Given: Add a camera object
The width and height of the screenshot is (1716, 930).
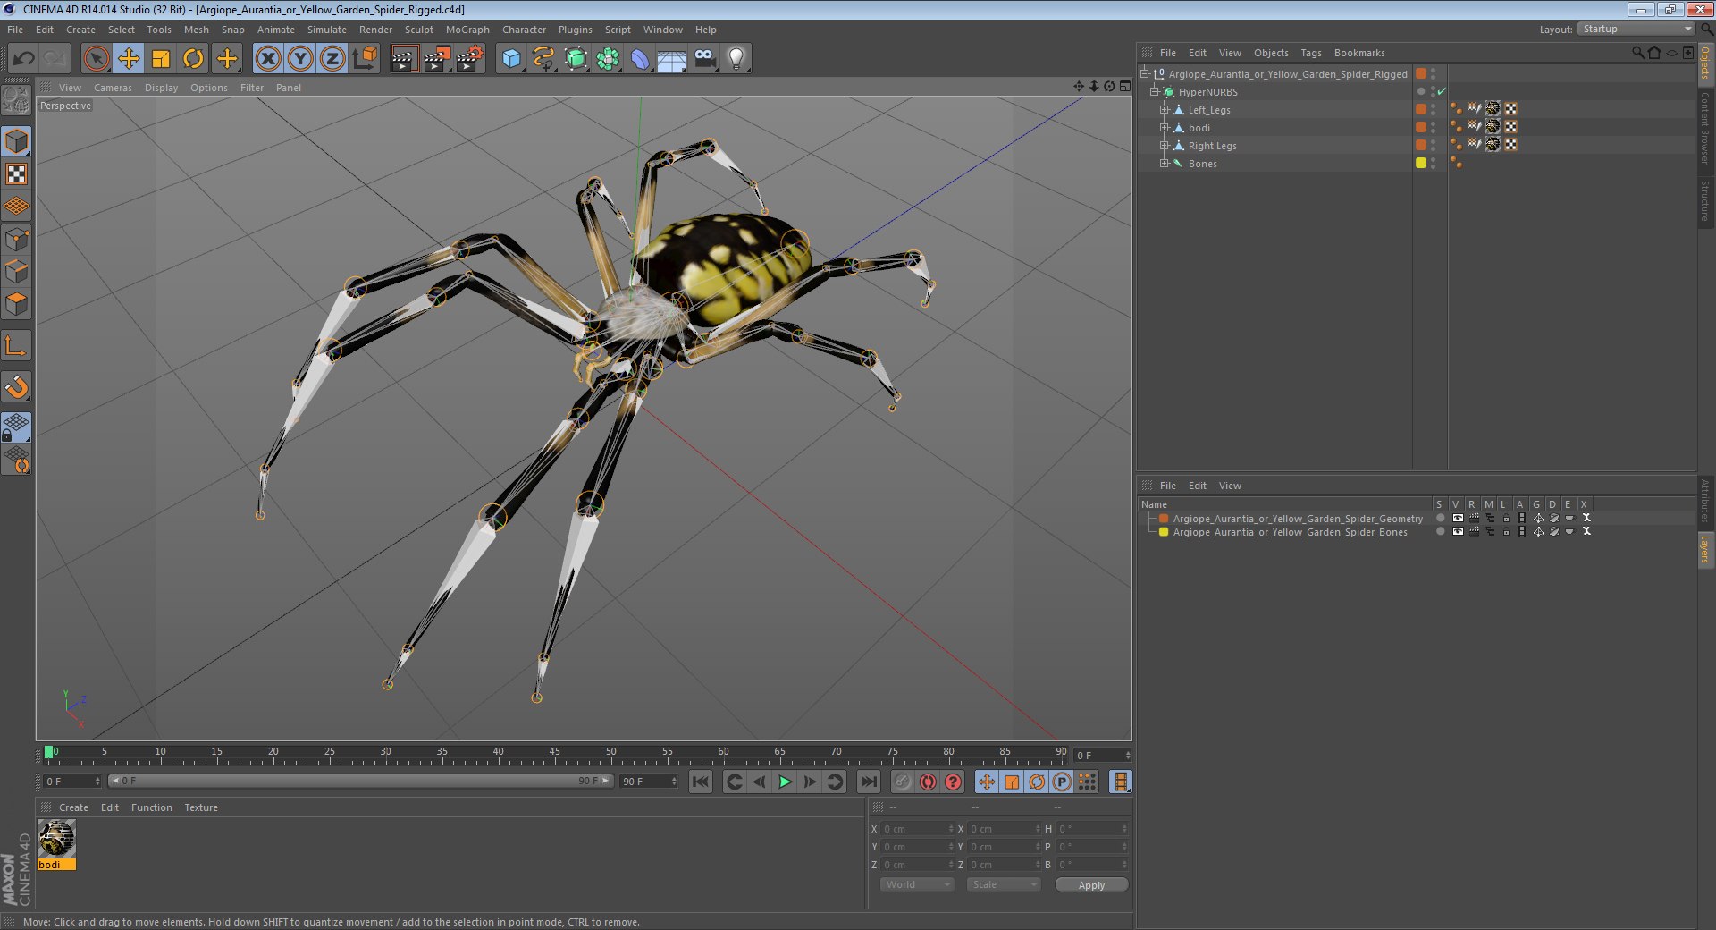Looking at the screenshot, I should [x=704, y=59].
